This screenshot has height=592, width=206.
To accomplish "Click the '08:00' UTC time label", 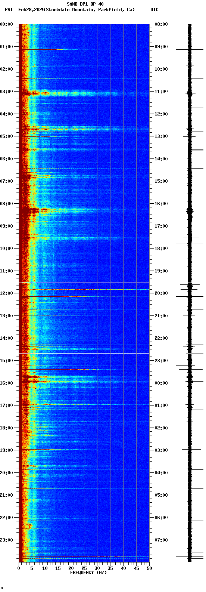I will click(161, 24).
